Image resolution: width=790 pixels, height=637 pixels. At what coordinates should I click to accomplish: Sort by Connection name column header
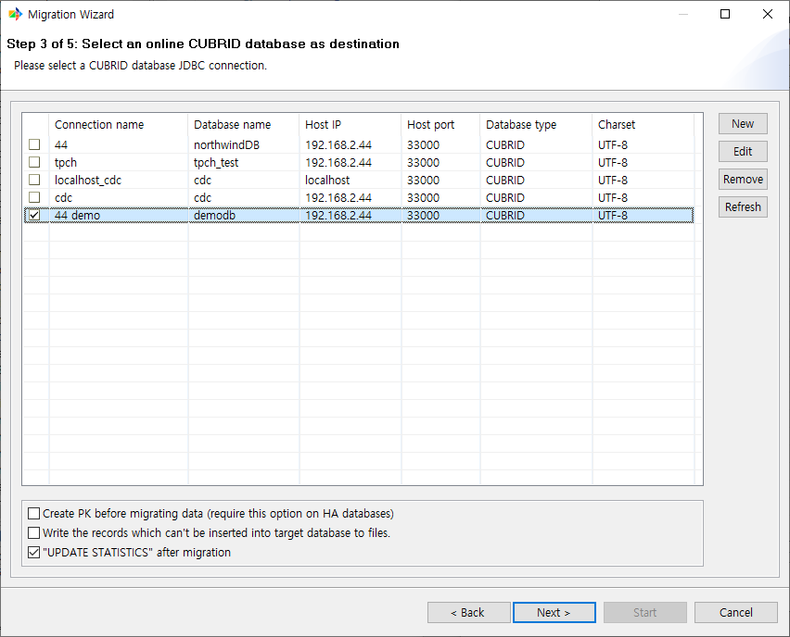pyautogui.click(x=99, y=125)
